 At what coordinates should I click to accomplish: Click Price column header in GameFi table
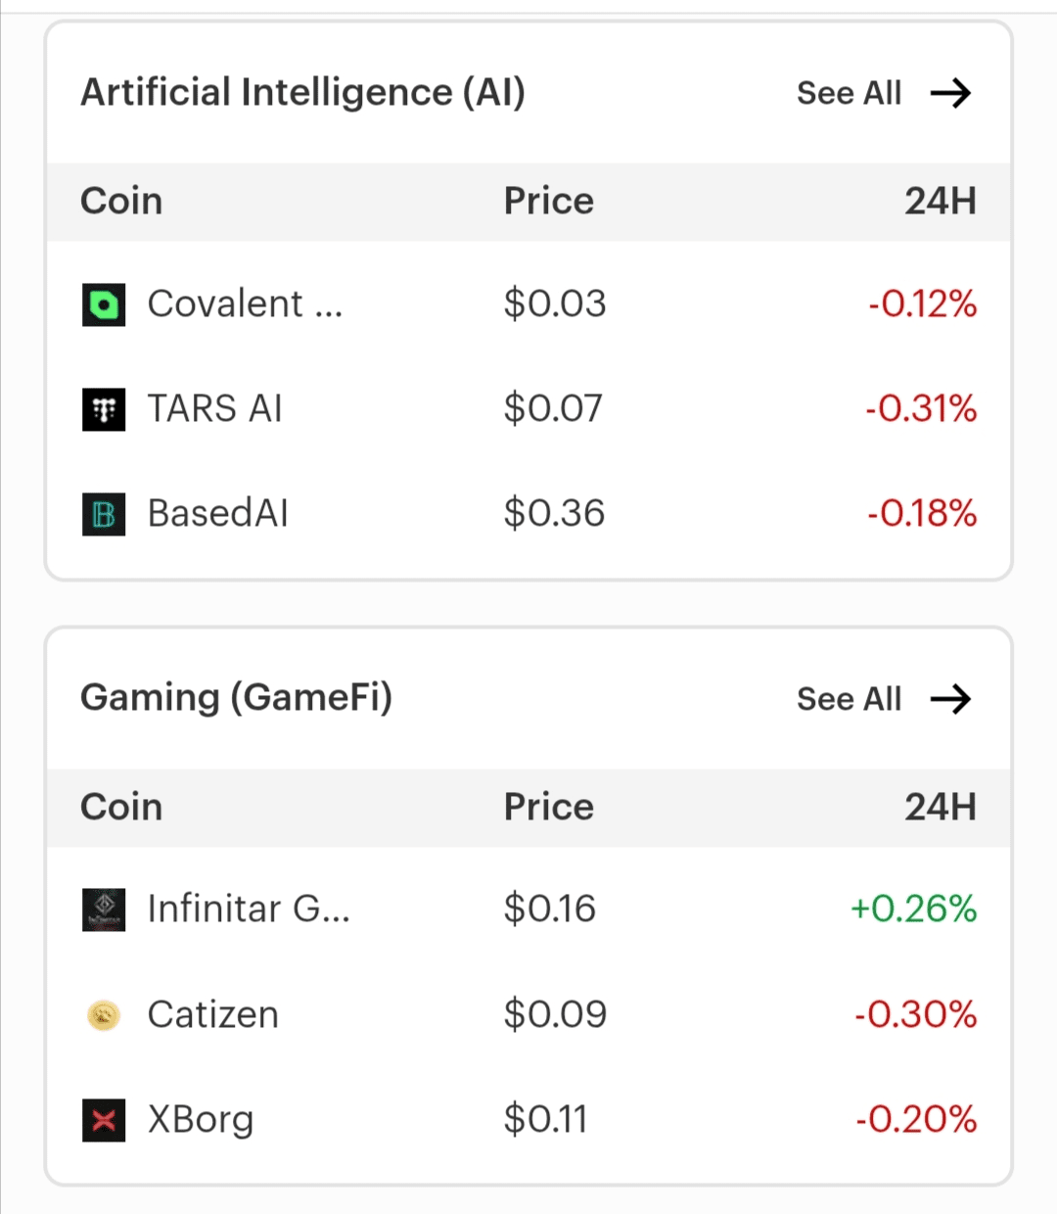[548, 808]
